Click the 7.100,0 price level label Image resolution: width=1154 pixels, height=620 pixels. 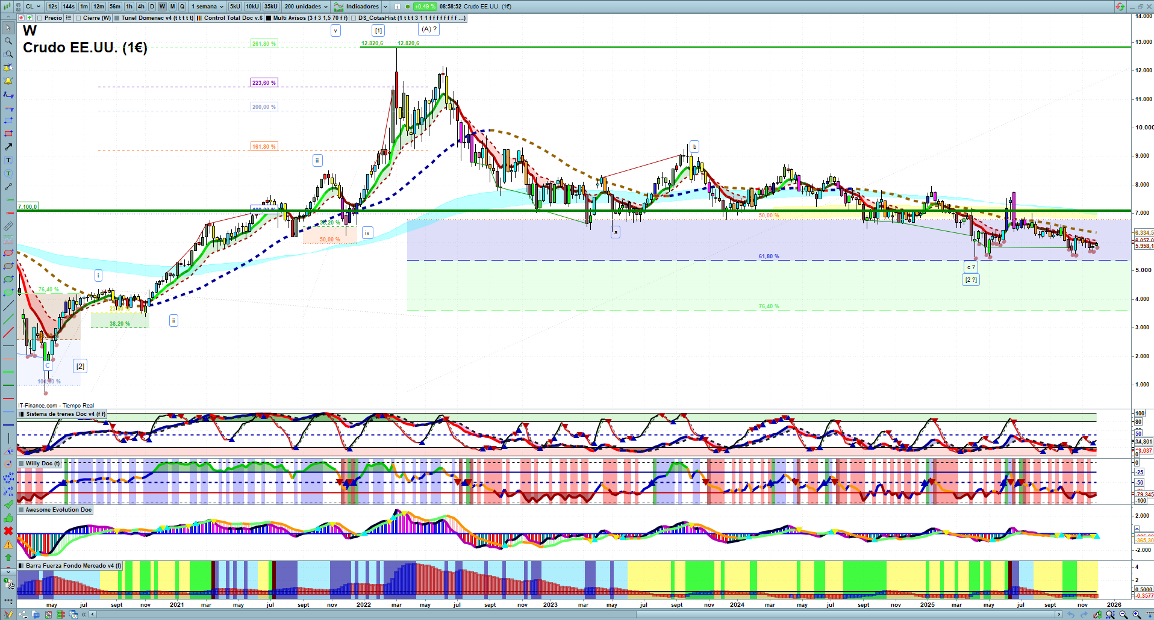coord(28,206)
